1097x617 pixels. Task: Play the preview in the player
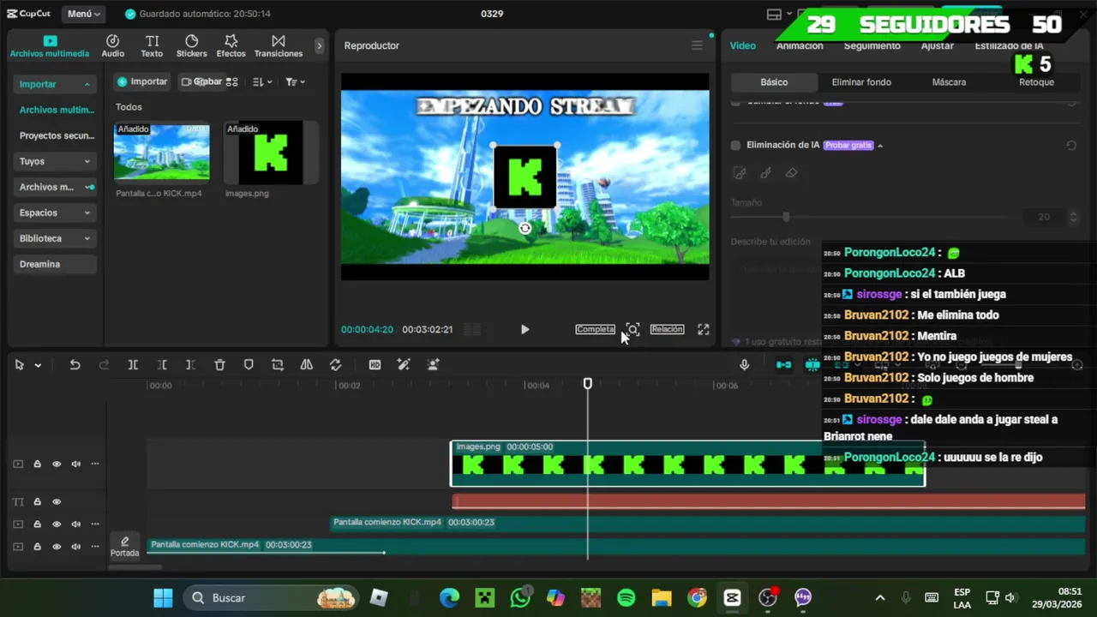pyautogui.click(x=525, y=329)
